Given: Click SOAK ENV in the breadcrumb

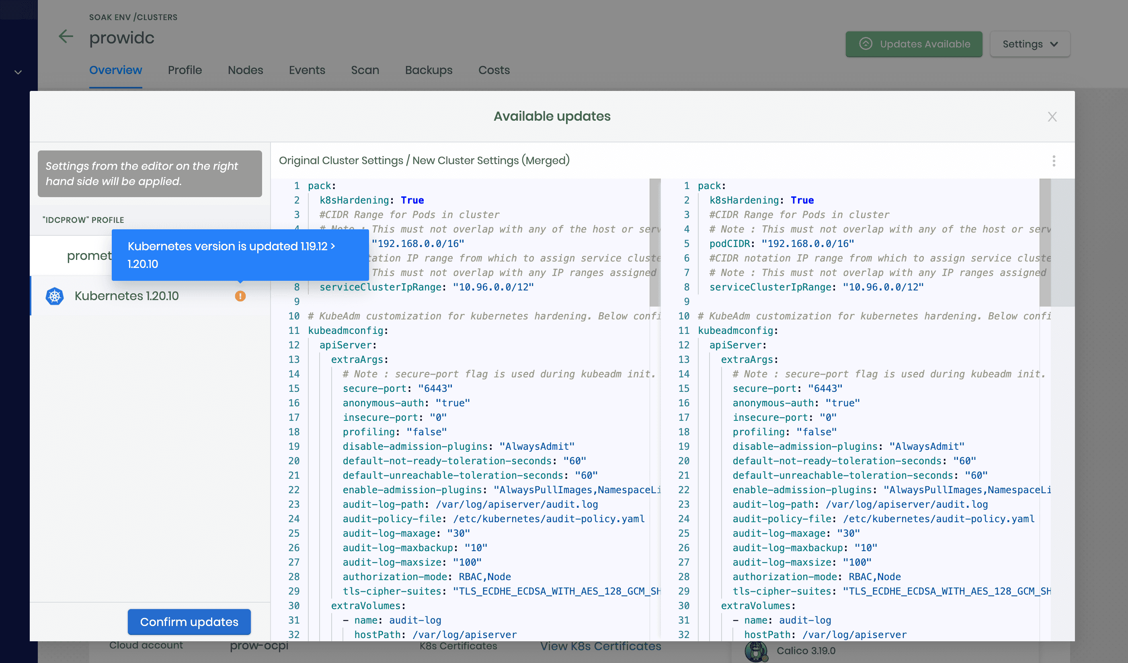Looking at the screenshot, I should [110, 17].
